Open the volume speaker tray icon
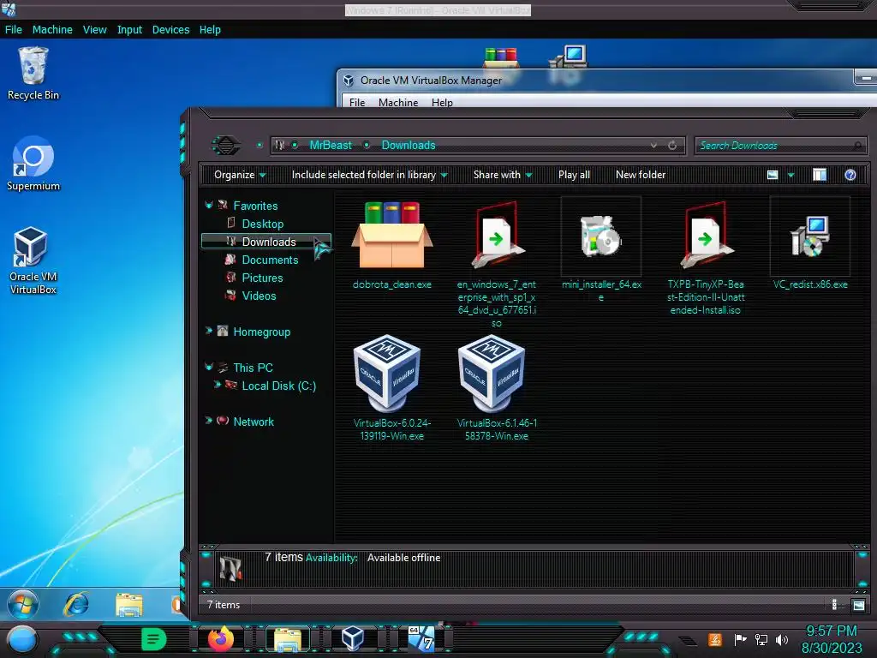Screen dimensions: 877x658 point(782,639)
